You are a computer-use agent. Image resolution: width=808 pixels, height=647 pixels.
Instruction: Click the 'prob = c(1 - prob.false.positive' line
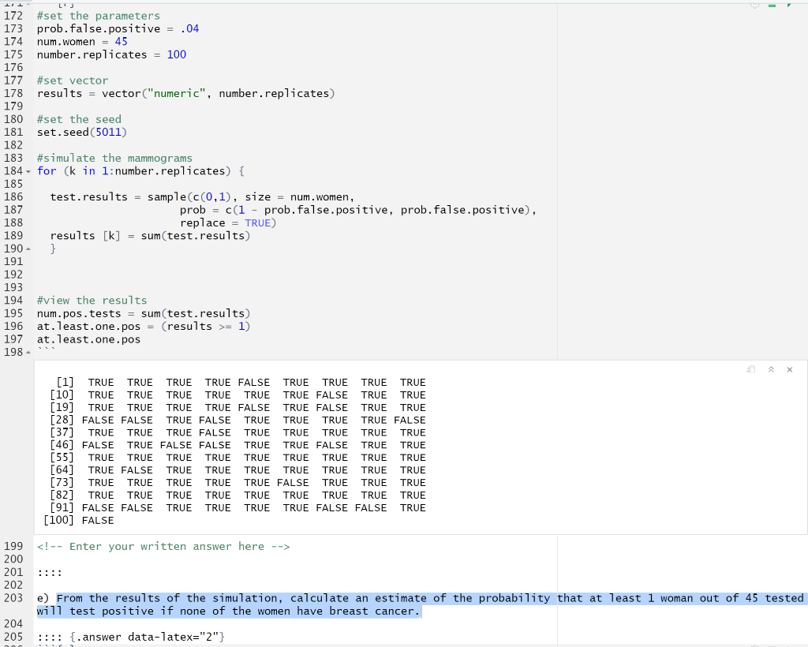pos(358,210)
